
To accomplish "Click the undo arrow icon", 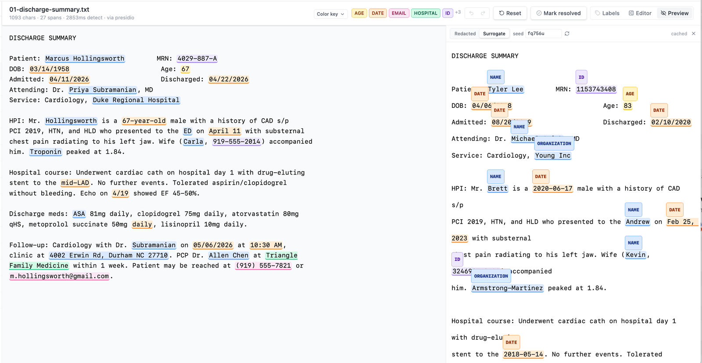I will click(471, 13).
